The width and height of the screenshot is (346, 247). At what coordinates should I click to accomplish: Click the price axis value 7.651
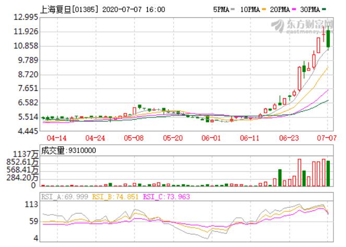(x=28, y=88)
